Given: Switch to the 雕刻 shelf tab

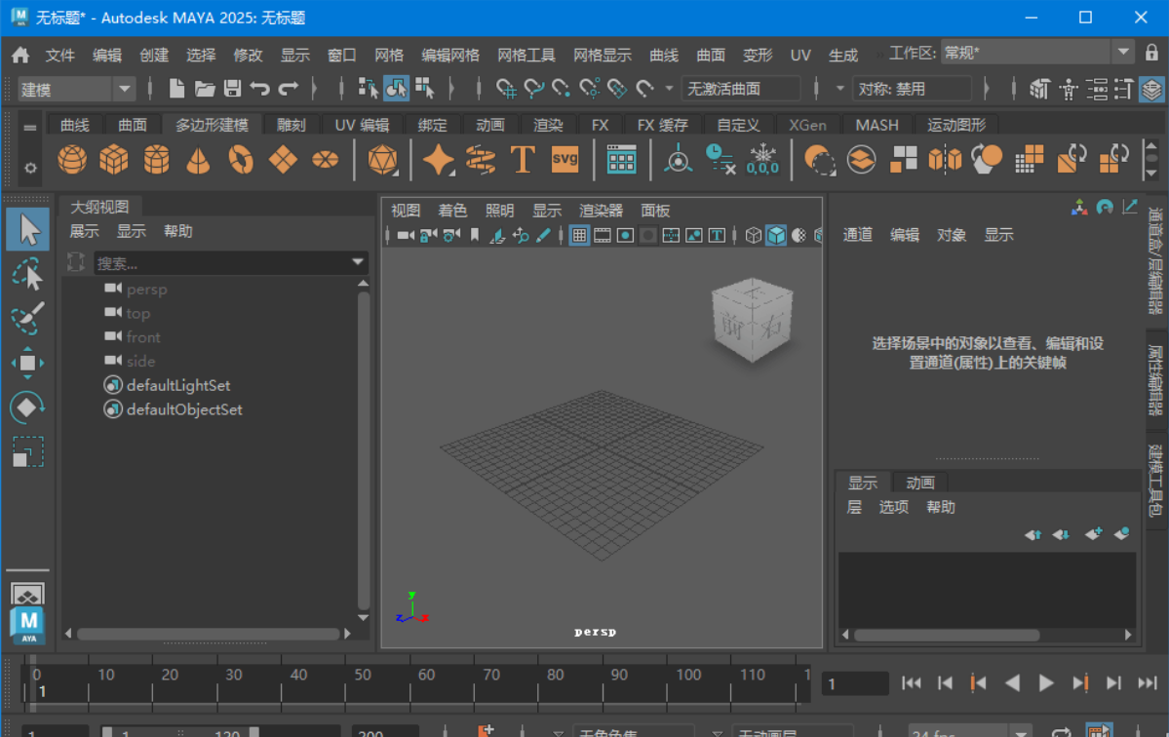Looking at the screenshot, I should point(292,125).
